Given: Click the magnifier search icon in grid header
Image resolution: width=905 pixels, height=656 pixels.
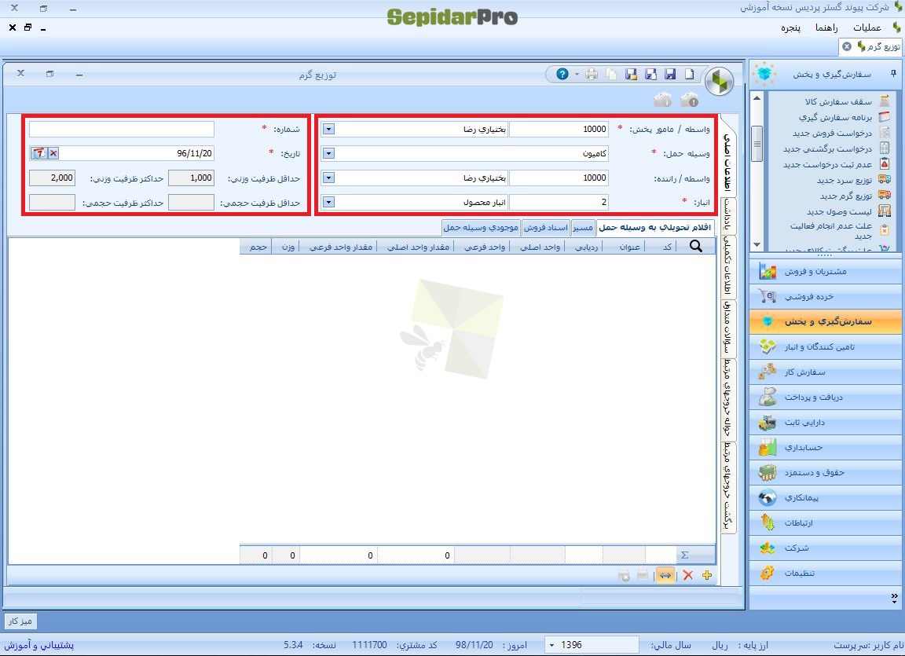Looking at the screenshot, I should [x=696, y=247].
